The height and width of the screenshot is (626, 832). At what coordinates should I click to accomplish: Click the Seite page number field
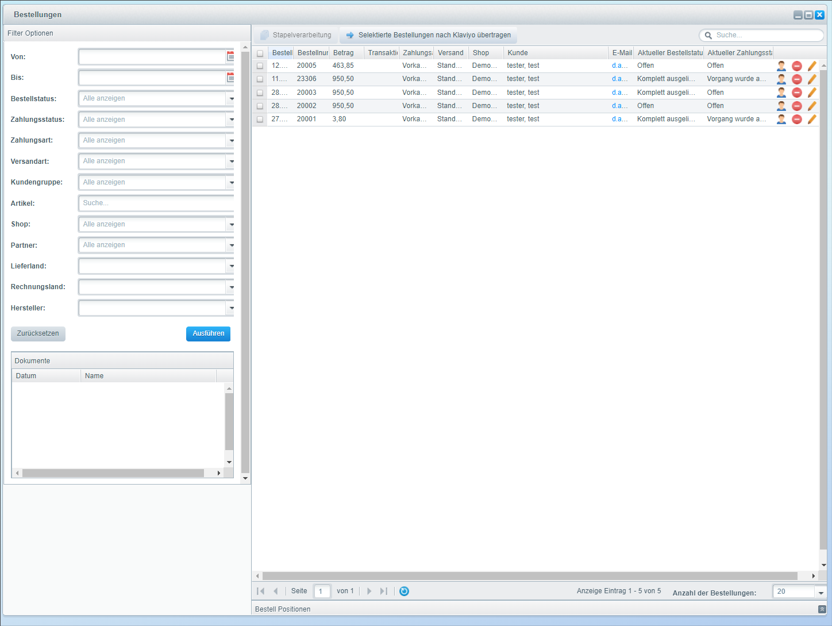coord(322,591)
